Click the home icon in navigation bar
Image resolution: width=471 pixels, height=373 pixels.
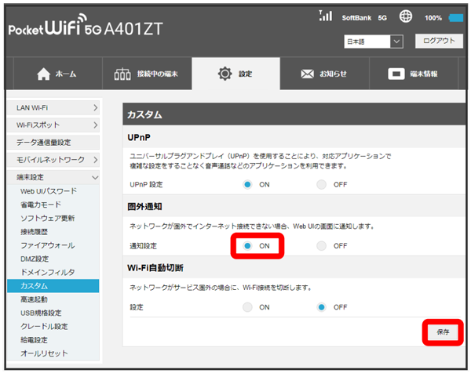click(x=44, y=74)
